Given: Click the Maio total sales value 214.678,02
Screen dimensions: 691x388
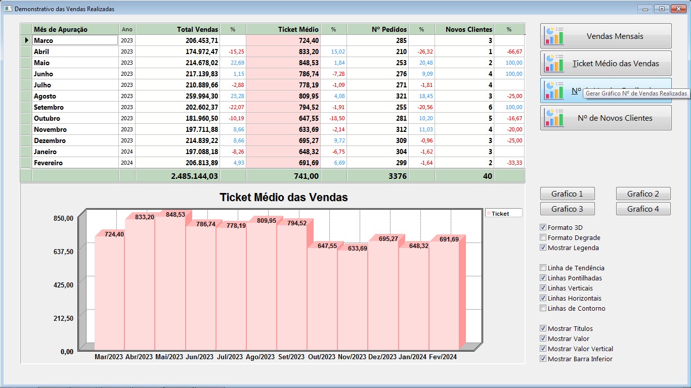Looking at the screenshot, I should point(178,63).
